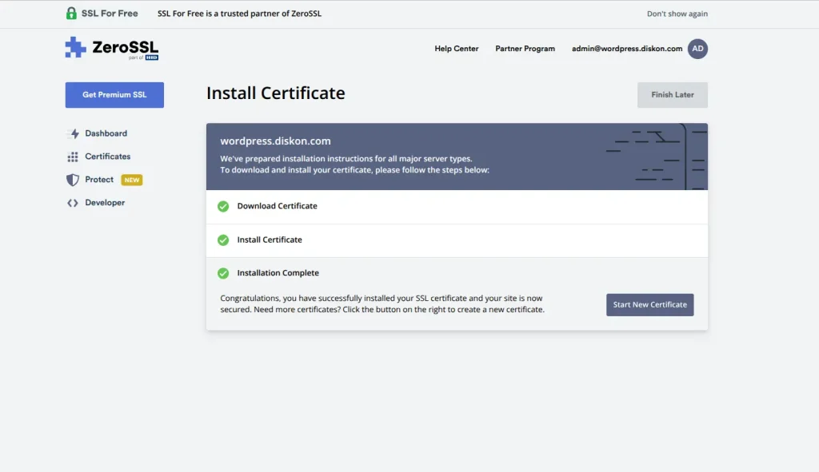Viewport: 819px width, 472px height.
Task: Open Developer via the code brackets icon
Action: [73, 203]
